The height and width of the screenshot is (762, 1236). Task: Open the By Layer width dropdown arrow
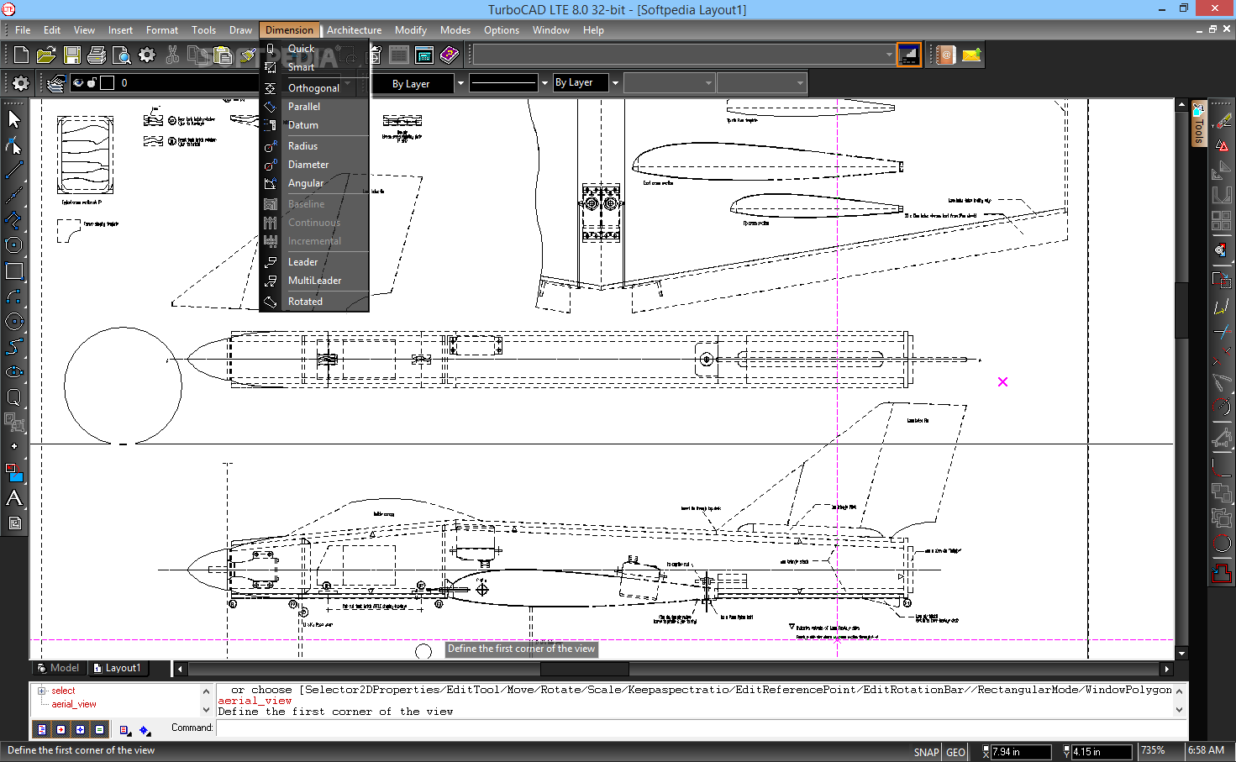[615, 83]
